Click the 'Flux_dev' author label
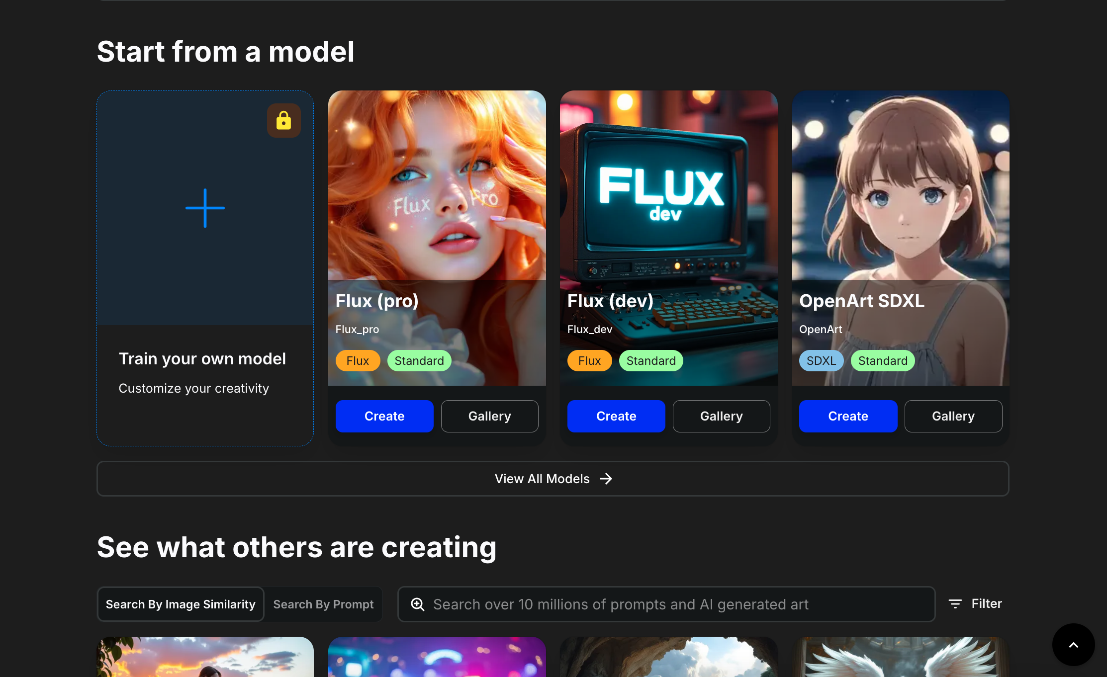This screenshot has height=677, width=1107. tap(590, 329)
